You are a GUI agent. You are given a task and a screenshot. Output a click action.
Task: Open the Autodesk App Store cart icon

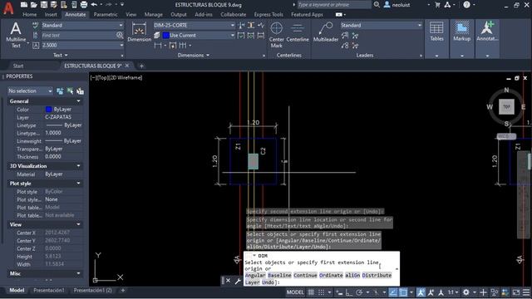tap(437, 5)
